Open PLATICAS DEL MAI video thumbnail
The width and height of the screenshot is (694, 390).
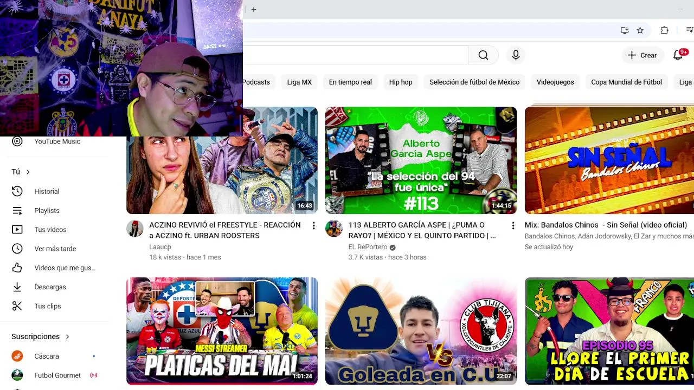coord(222,331)
